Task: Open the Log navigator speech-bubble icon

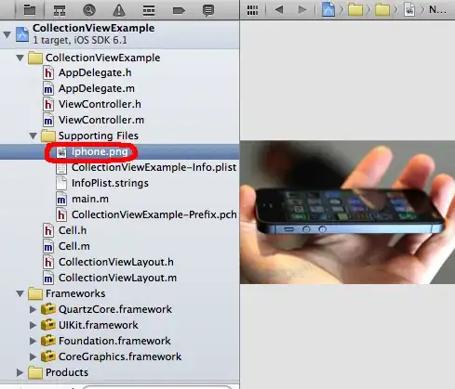Action: (x=208, y=10)
